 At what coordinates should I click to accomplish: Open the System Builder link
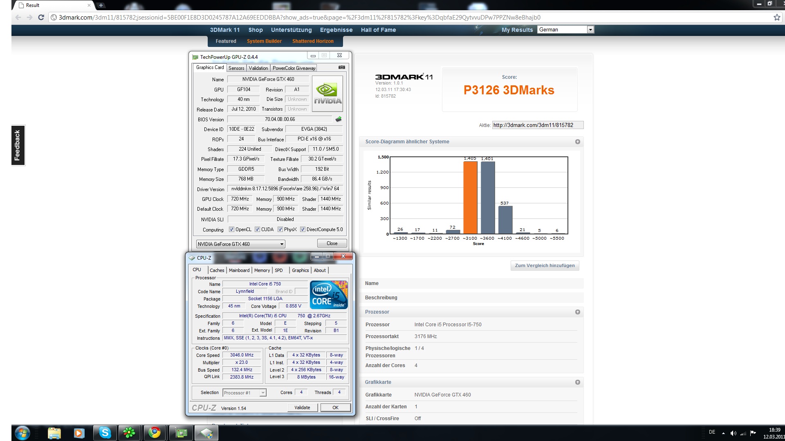[264, 41]
